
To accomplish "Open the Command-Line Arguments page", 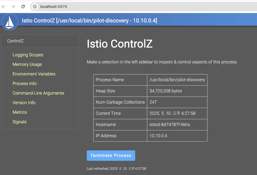I will click(x=38, y=93).
